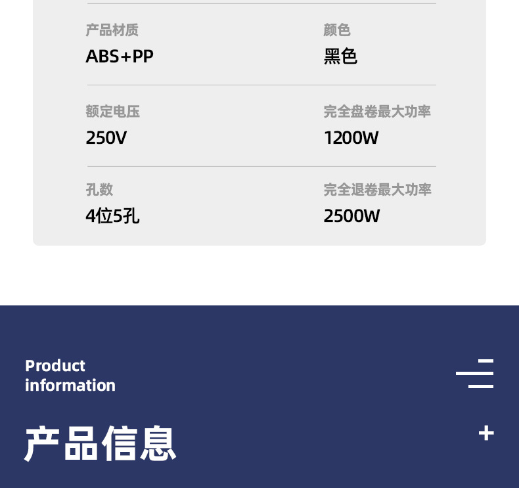Select the 完全退卷最大功率 label
This screenshot has height=488, width=519.
tap(377, 190)
